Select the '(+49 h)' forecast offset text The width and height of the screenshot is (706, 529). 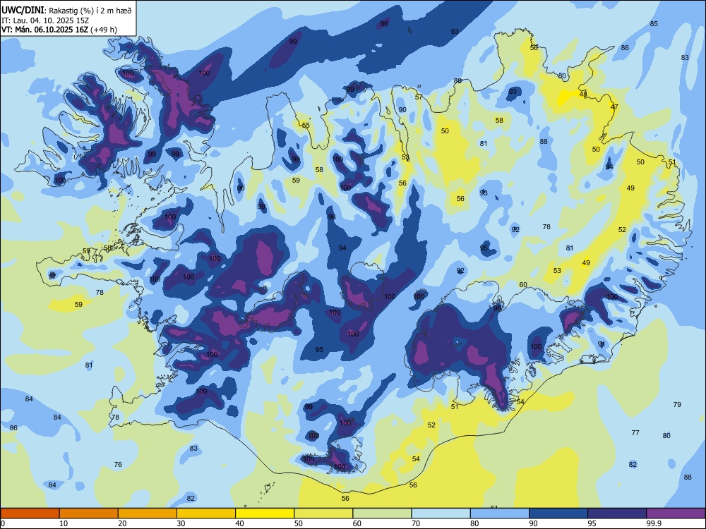pyautogui.click(x=104, y=30)
